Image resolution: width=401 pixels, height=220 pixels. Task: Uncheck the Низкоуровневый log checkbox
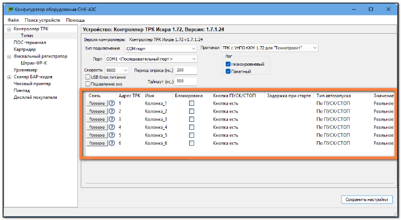[x=228, y=64]
